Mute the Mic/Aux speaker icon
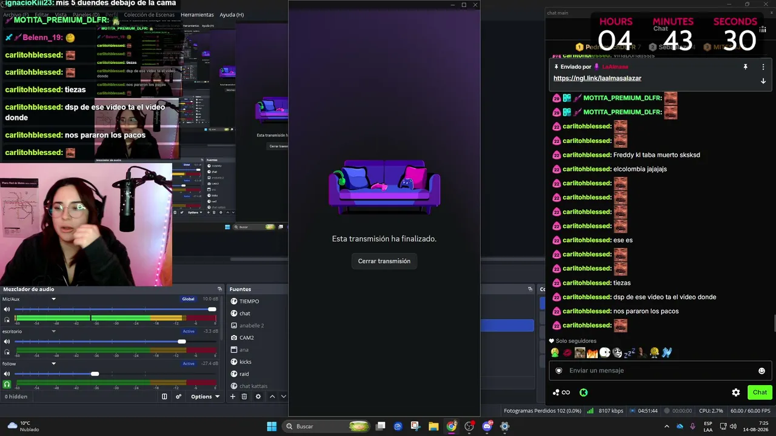 (x=7, y=309)
